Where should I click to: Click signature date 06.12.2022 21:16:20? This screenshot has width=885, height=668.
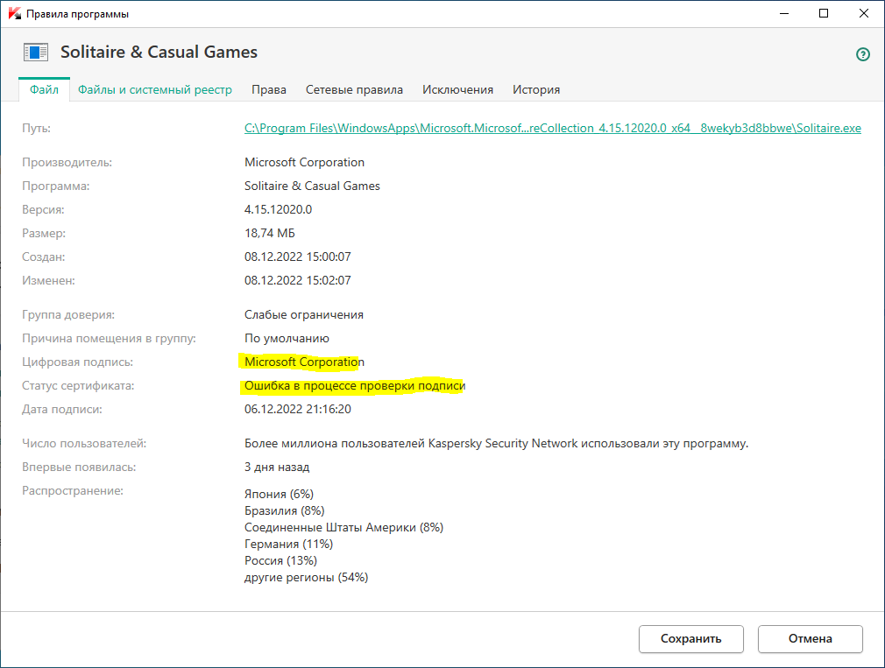(x=297, y=409)
